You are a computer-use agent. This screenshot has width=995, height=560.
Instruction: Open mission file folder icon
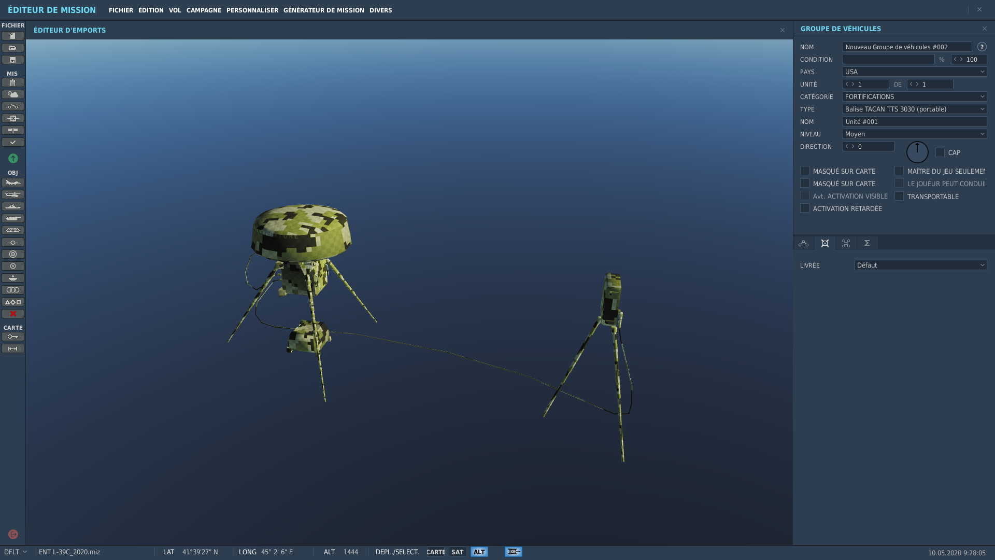[13, 48]
